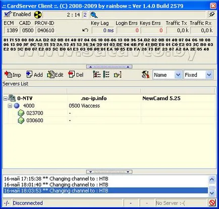Click the blue key search icon
219x209 pixels.
[94, 15]
